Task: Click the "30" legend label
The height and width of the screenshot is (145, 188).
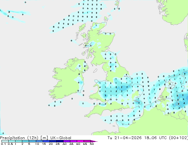Action: pyautogui.click(x=64, y=144)
